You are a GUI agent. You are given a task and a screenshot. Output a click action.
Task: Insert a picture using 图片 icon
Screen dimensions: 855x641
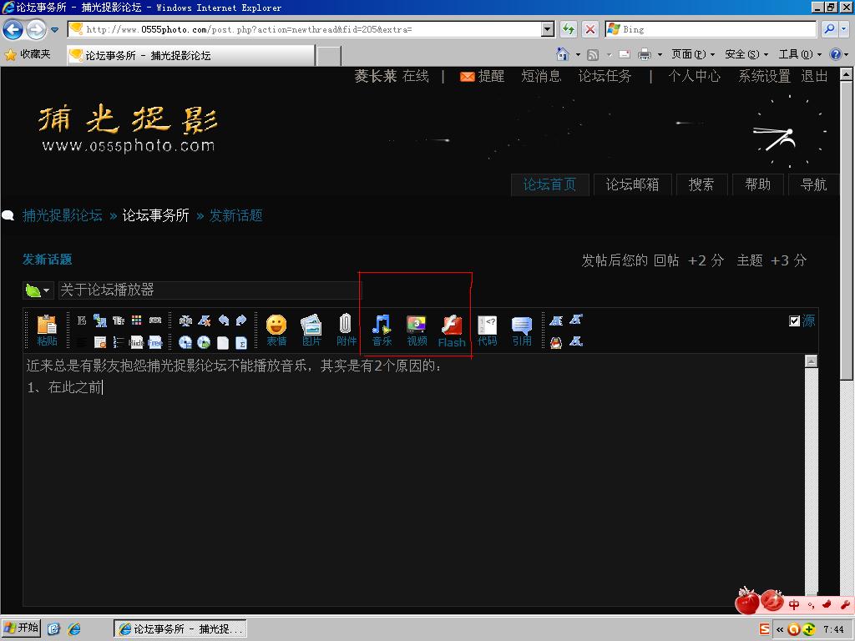[x=311, y=329]
